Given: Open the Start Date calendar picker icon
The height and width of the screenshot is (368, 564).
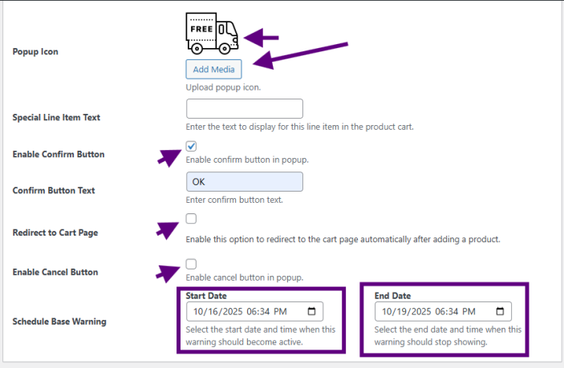Looking at the screenshot, I should click(x=311, y=311).
